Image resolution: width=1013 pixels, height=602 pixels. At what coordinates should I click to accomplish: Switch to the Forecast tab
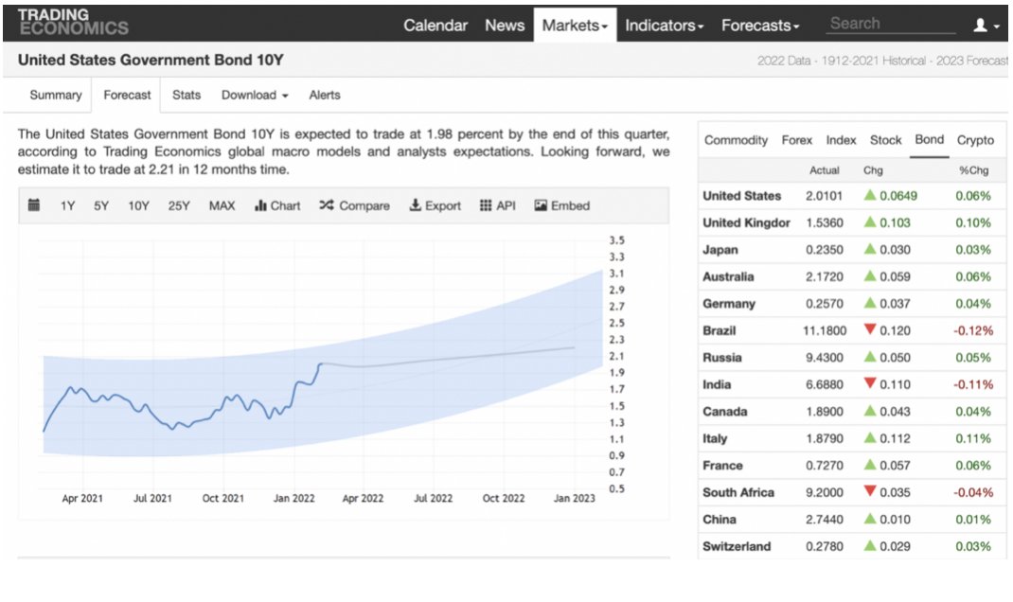[x=127, y=95]
